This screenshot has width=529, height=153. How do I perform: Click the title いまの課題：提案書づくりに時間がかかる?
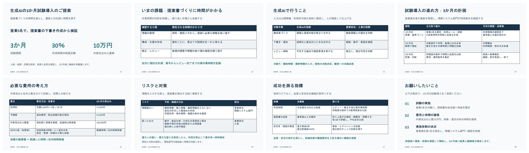(182, 11)
